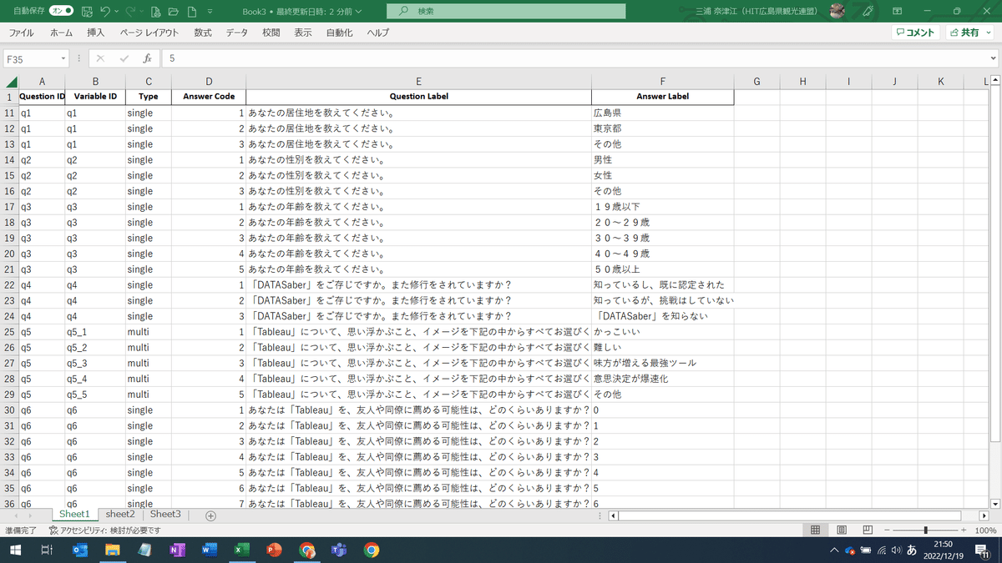This screenshot has height=563, width=1002.
Task: Expand the Redo history dropdown arrow
Action: click(x=143, y=12)
